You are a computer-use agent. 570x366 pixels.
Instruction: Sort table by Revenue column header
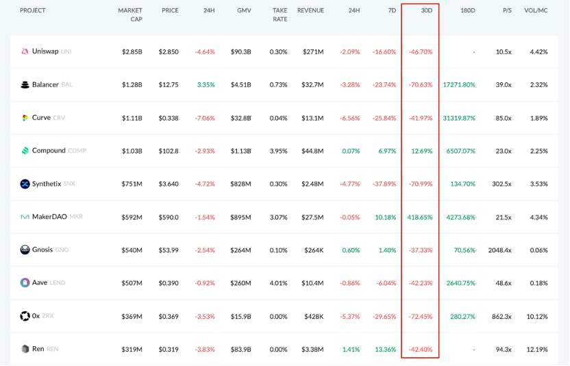pyautogui.click(x=310, y=11)
